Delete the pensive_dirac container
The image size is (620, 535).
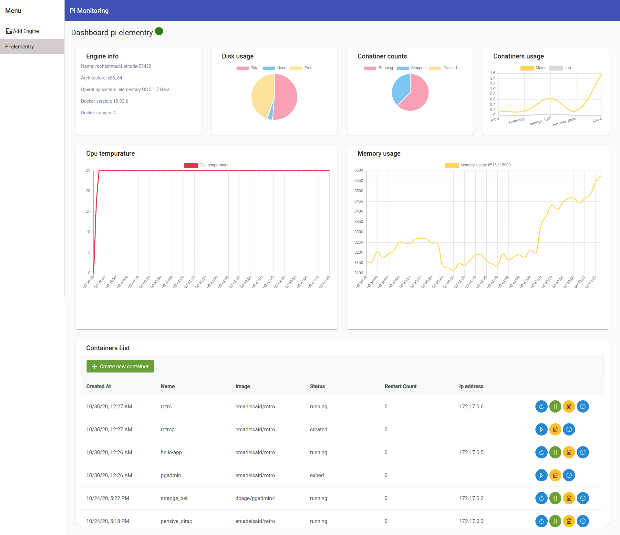(x=569, y=521)
